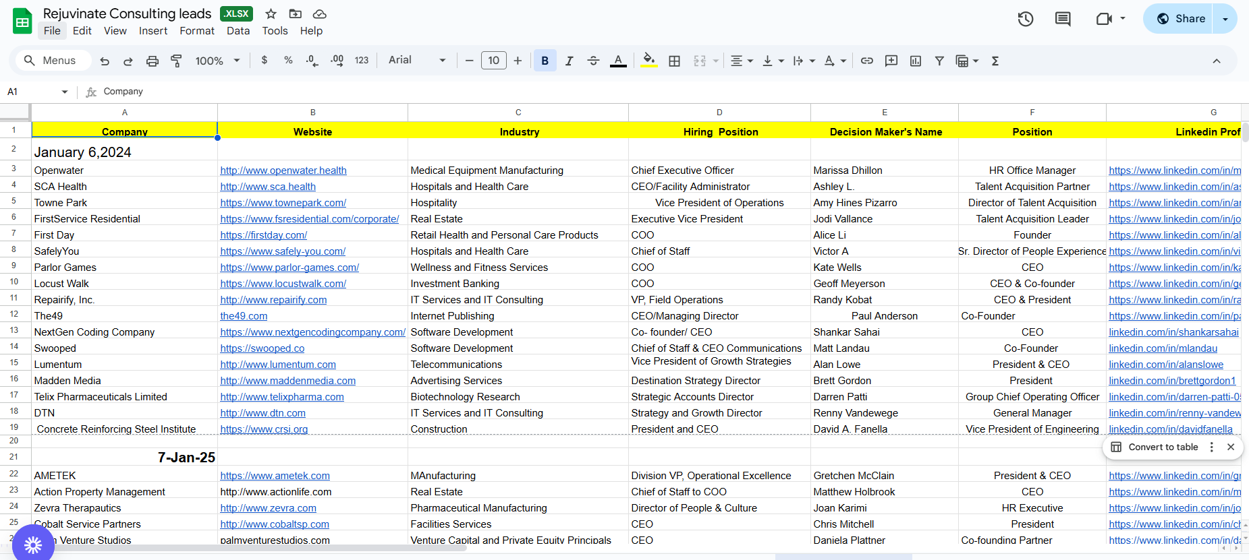Click the paint format roller icon

tap(176, 61)
